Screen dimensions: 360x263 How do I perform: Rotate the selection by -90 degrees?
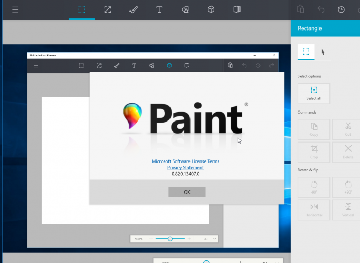click(x=314, y=187)
